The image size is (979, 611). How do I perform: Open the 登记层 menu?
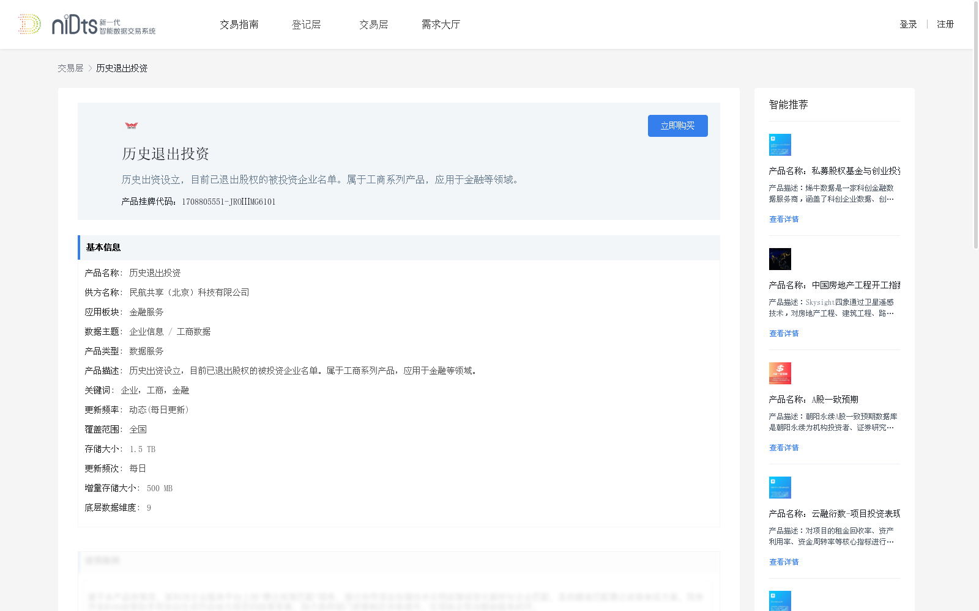tap(307, 24)
